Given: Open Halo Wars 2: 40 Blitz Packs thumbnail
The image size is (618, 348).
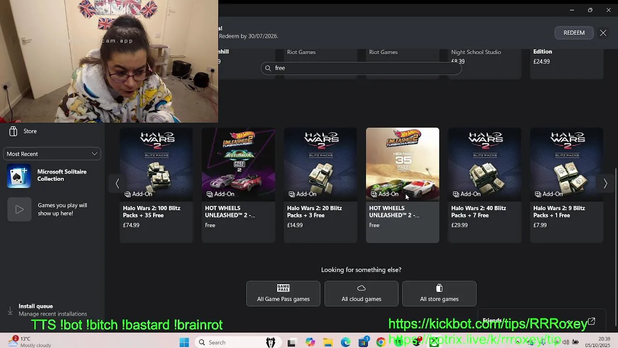Looking at the screenshot, I should (484, 164).
